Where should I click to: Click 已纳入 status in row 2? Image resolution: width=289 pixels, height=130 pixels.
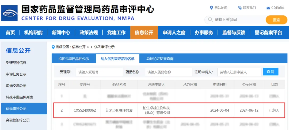coord(274,110)
